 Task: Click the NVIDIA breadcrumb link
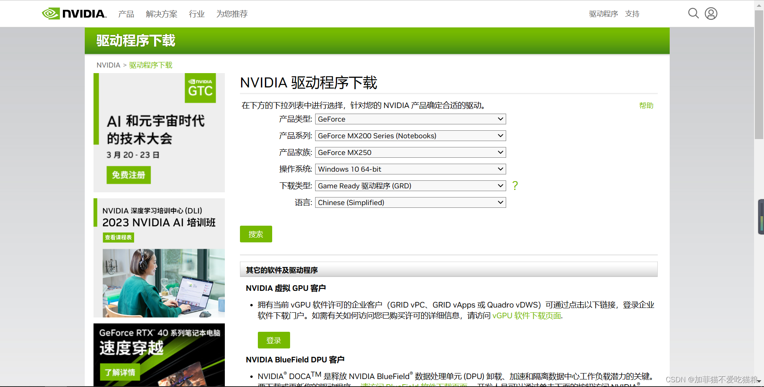[x=108, y=65]
